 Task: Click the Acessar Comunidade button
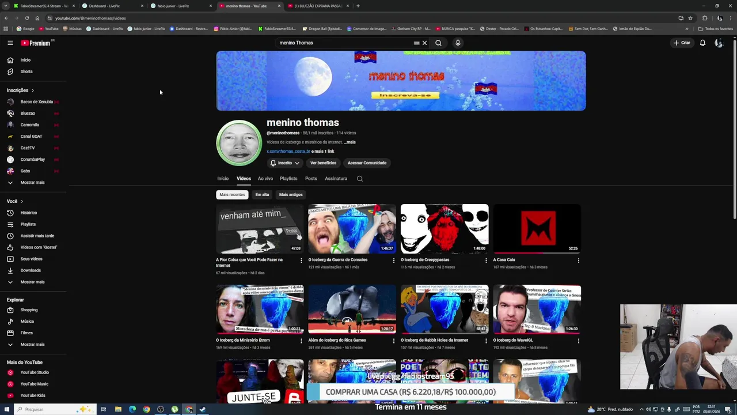[x=367, y=163]
